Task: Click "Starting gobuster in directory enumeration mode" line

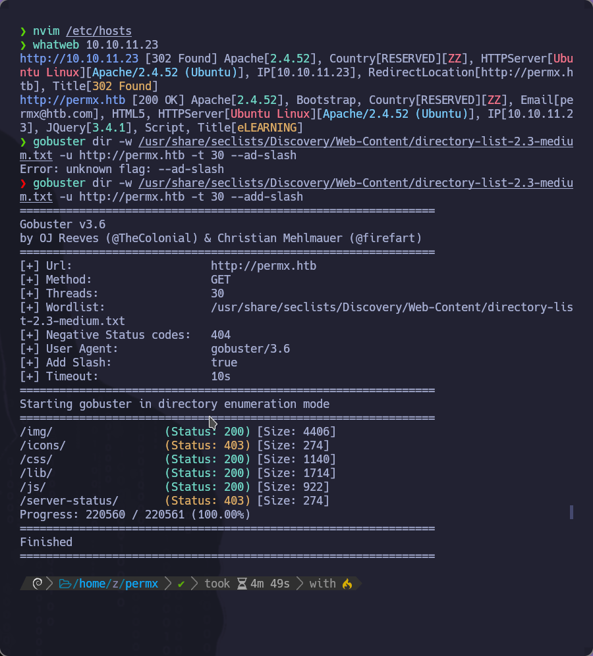Action: (175, 404)
